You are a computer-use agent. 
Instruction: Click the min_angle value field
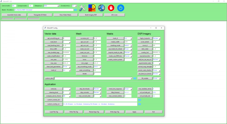(97, 63)
